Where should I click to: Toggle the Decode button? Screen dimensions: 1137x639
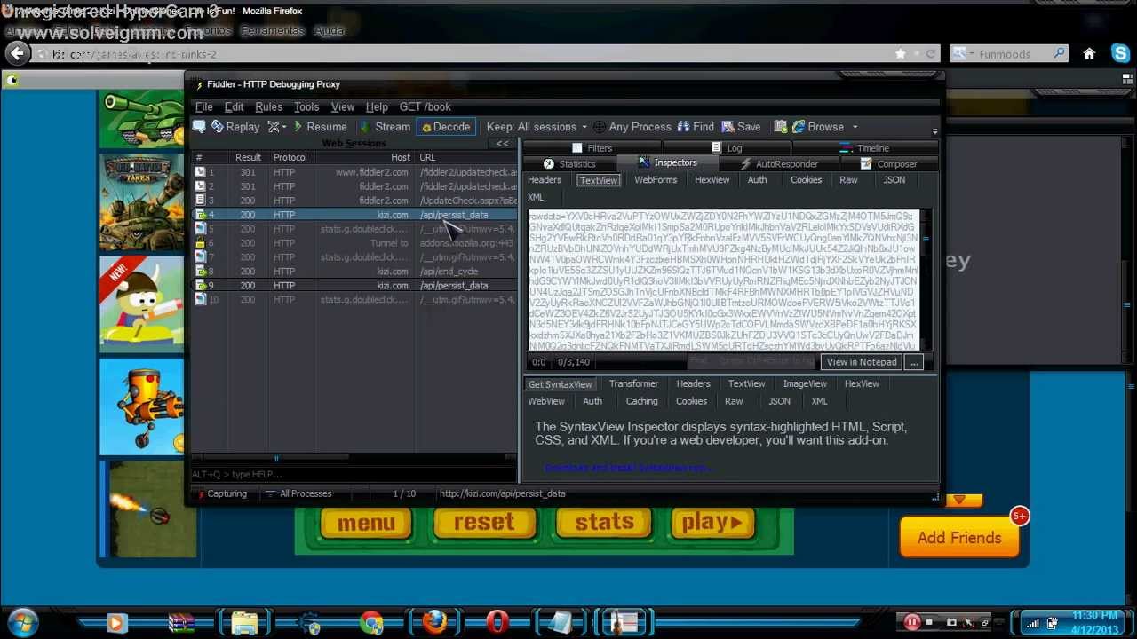[x=446, y=127]
